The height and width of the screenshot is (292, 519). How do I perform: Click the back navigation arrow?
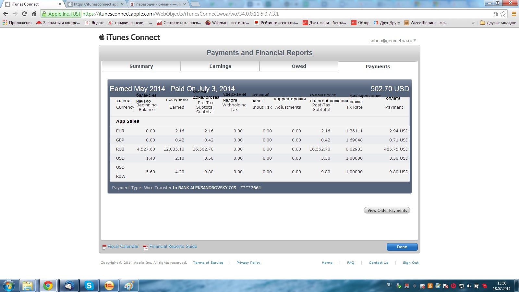(x=6, y=14)
